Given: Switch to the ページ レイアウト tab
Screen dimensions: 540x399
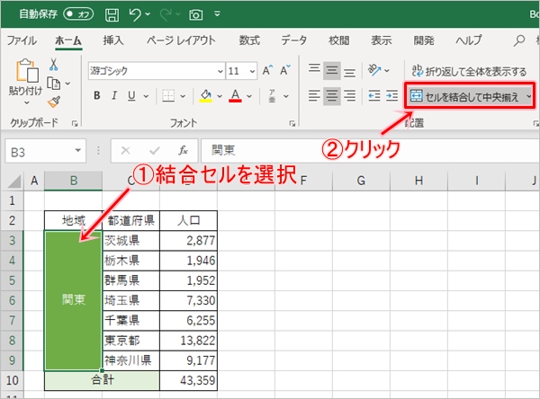Looking at the screenshot, I should (x=181, y=40).
